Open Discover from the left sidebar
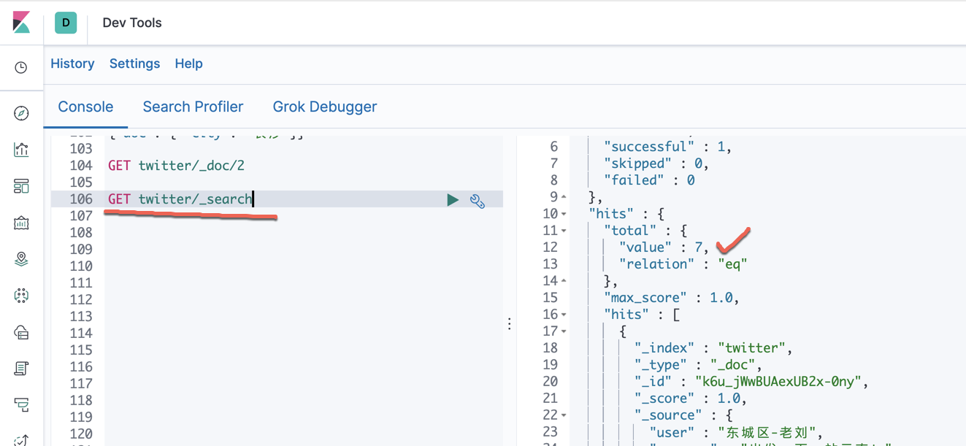The height and width of the screenshot is (446, 966). 21,112
